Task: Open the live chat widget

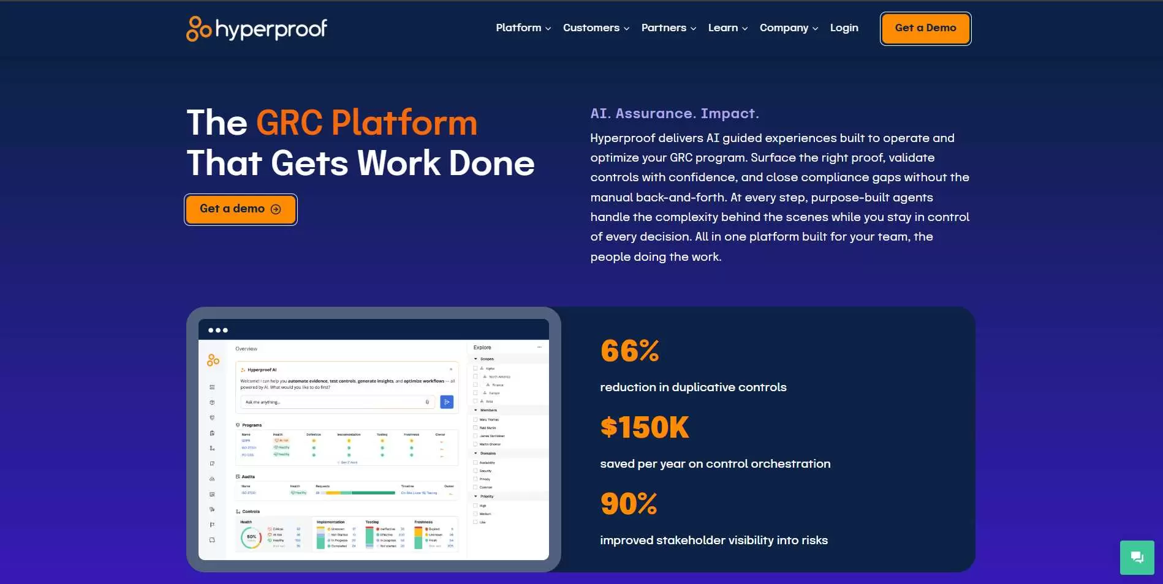Action: (x=1137, y=557)
